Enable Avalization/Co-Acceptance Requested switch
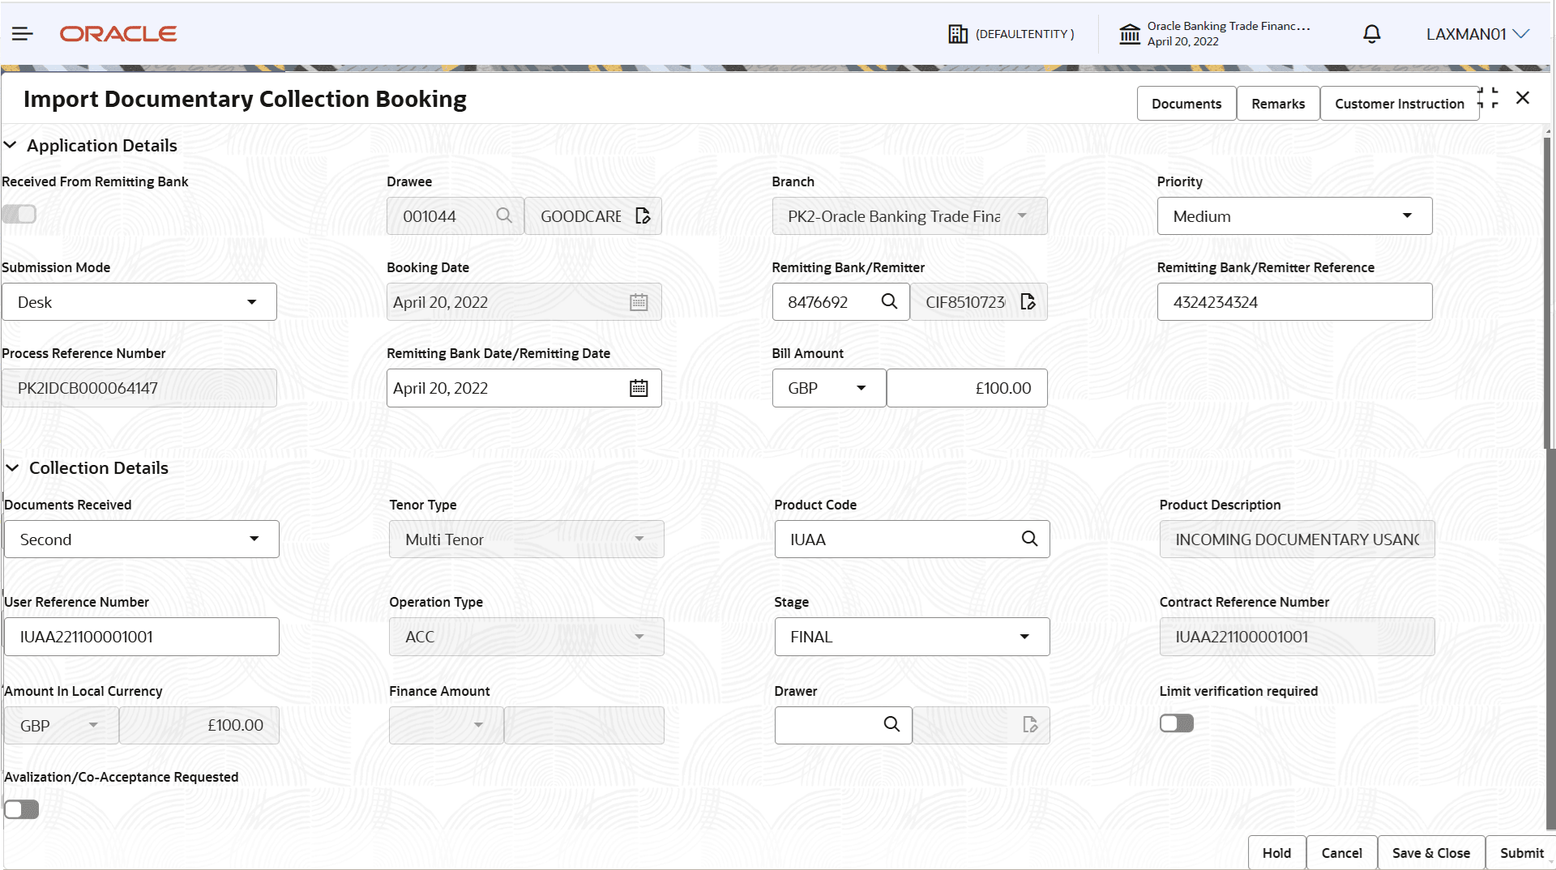The height and width of the screenshot is (870, 1556). tap(21, 809)
